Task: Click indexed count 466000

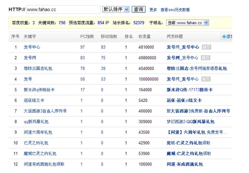Action: point(145,111)
